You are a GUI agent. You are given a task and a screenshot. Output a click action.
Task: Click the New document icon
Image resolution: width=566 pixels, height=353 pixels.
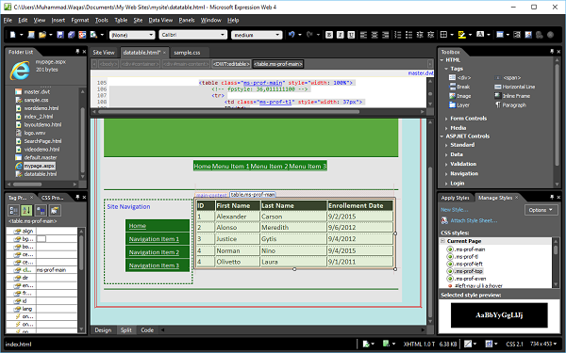[x=13, y=35]
